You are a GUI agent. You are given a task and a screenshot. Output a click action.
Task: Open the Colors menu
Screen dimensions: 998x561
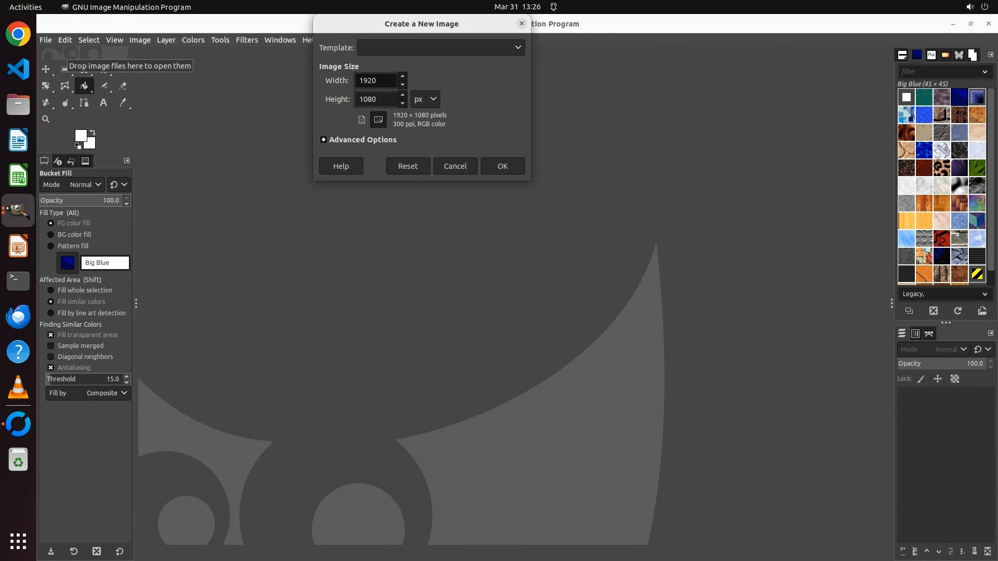(x=193, y=40)
